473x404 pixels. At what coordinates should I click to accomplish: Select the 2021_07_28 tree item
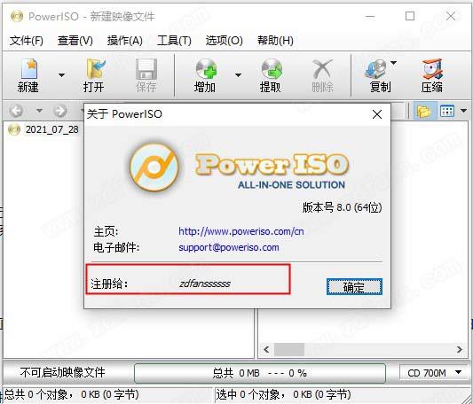[x=51, y=130]
